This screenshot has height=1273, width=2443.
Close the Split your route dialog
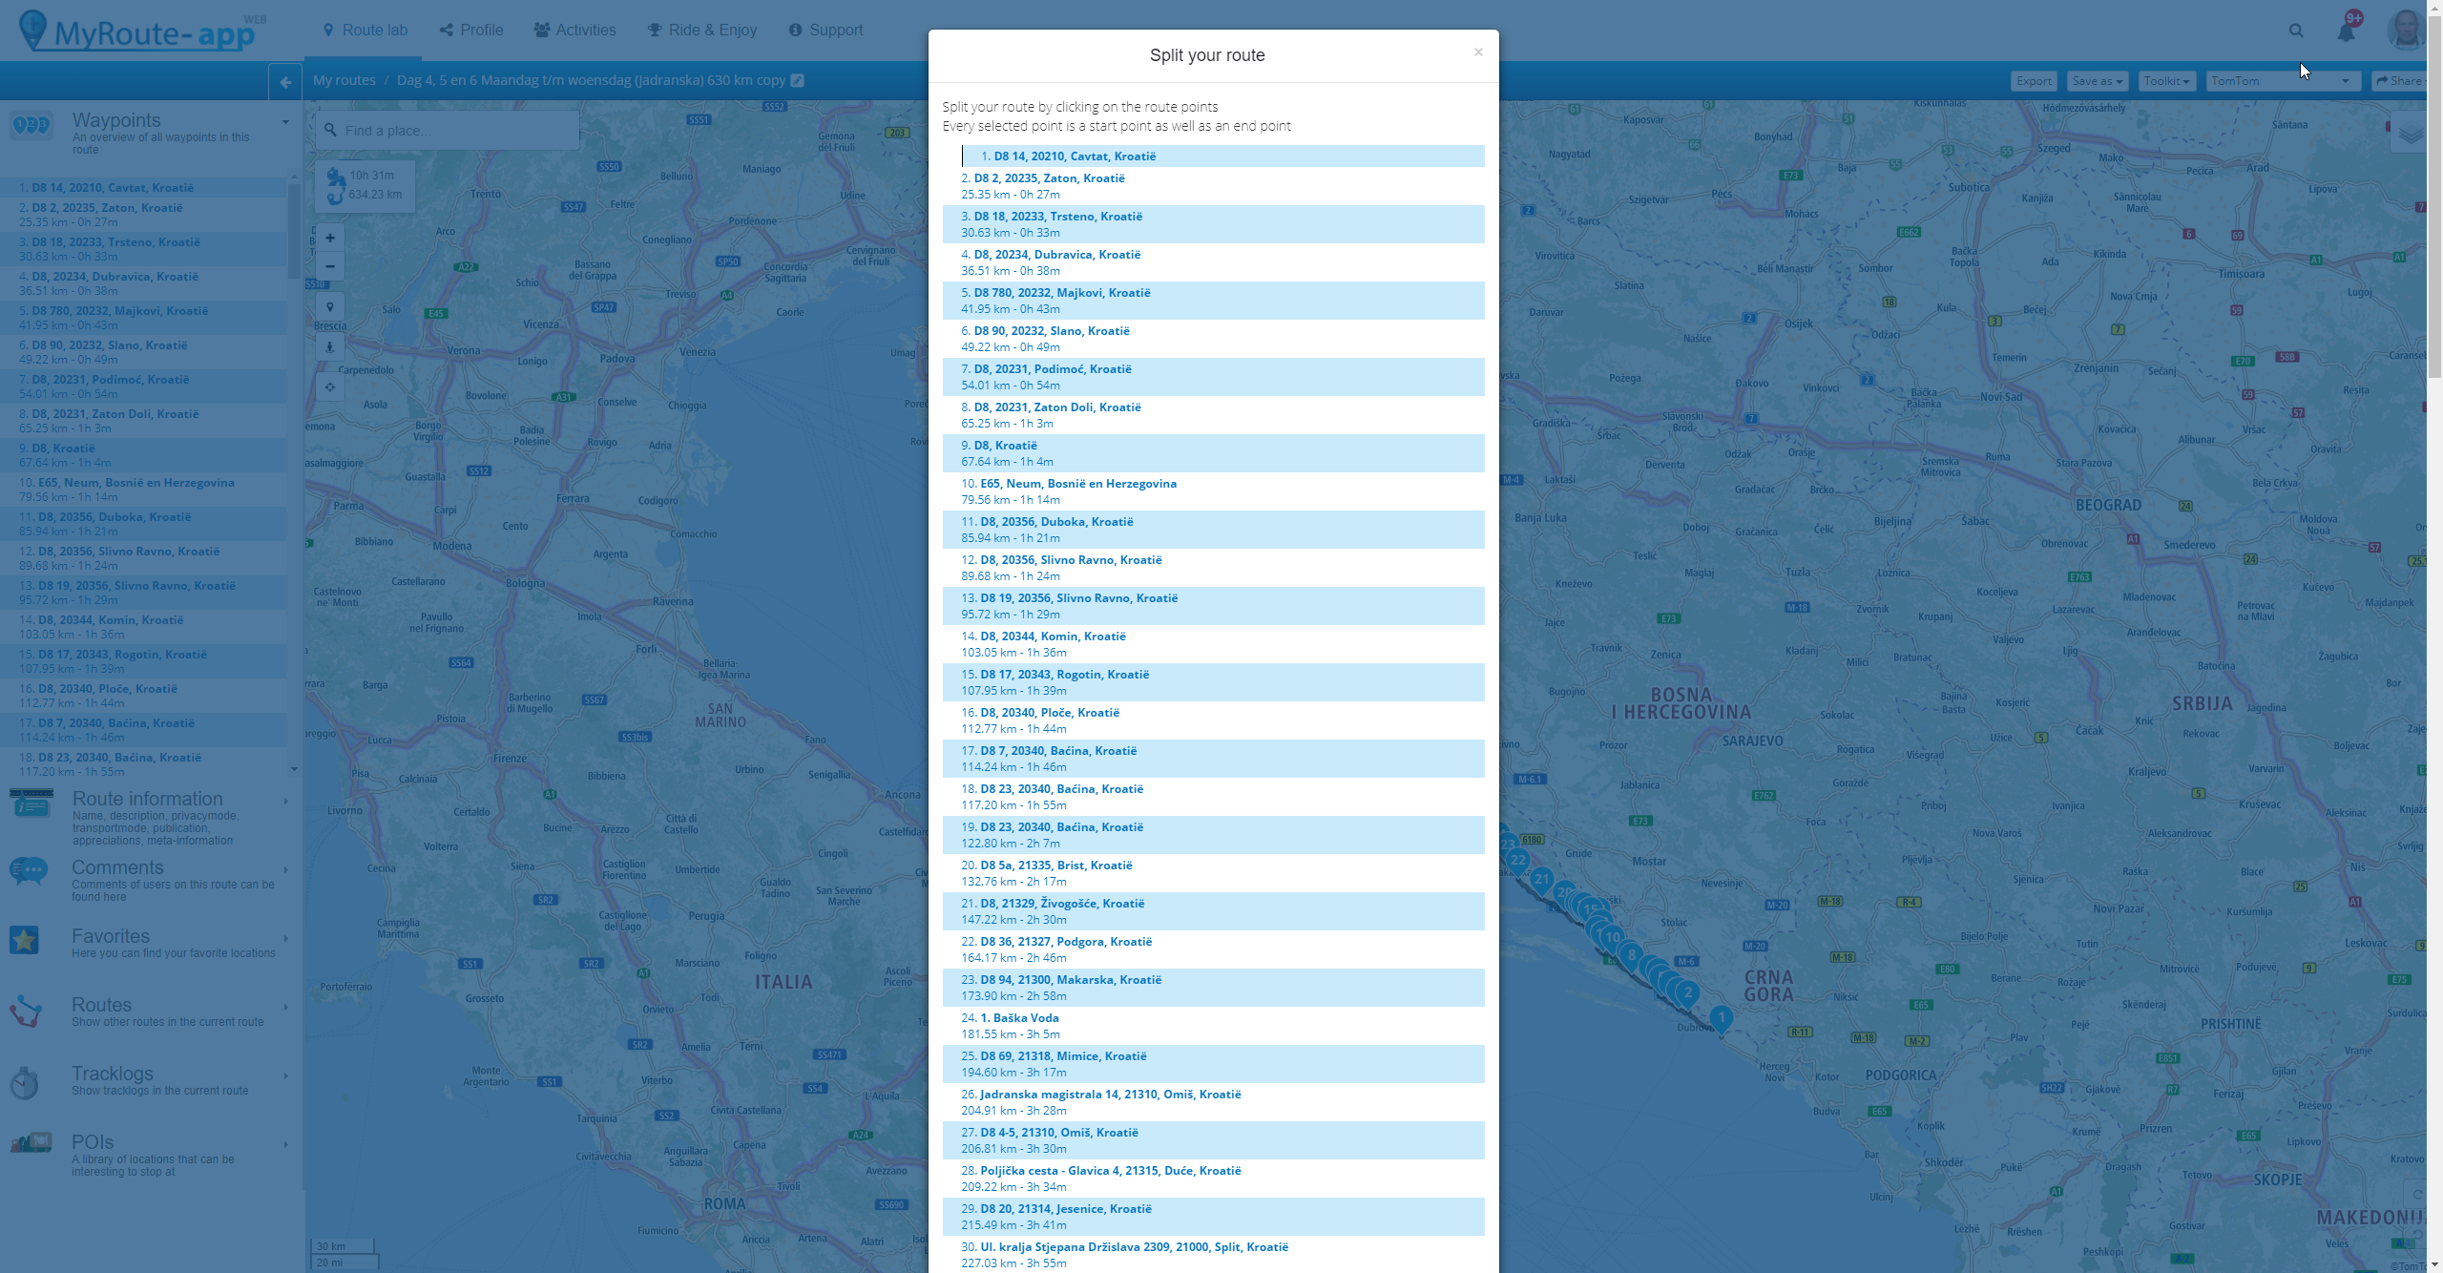click(x=1477, y=52)
